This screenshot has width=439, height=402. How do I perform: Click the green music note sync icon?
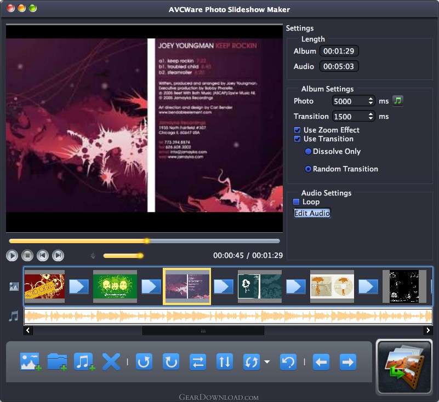pos(398,101)
